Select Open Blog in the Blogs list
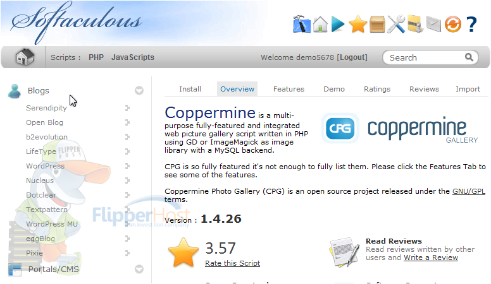Screen dimensions: 491x284 44,122
